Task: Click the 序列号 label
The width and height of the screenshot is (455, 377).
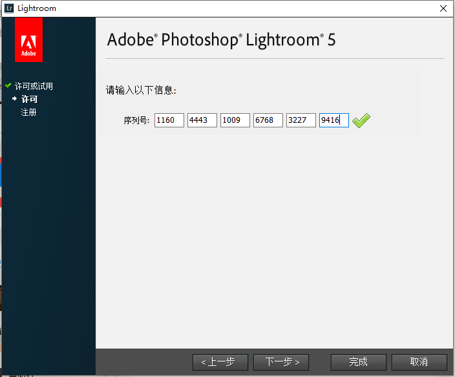Action: [136, 120]
